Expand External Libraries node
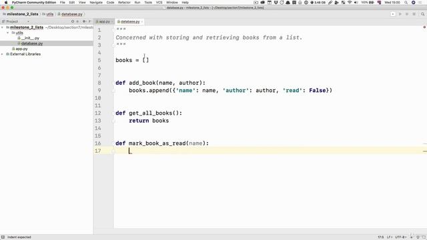Screen dimensions: 427x240 3,54
